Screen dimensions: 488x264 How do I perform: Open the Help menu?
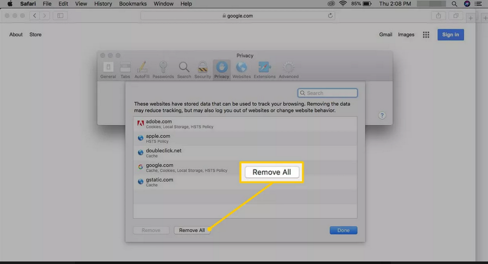pyautogui.click(x=186, y=4)
